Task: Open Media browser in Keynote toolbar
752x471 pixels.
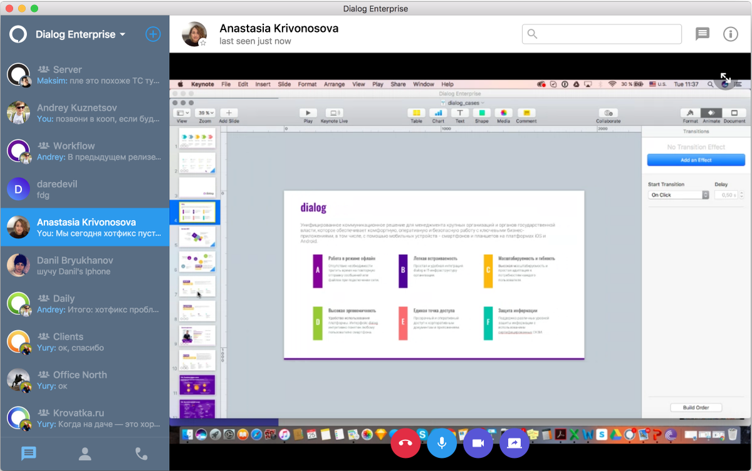Action: pos(503,113)
